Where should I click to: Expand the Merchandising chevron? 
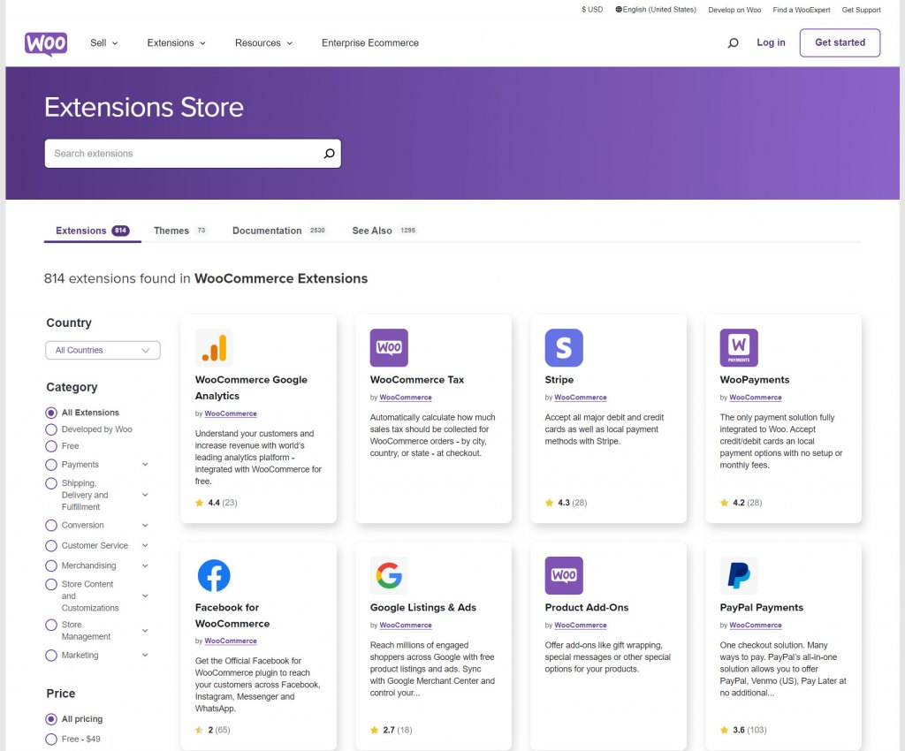tap(146, 565)
